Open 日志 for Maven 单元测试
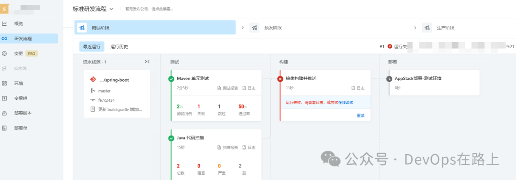516x180 pixels. (x=249, y=88)
